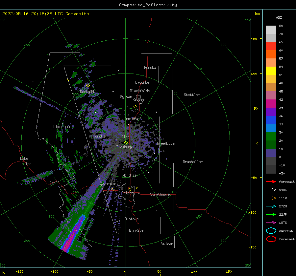296x276 pixels.
Task: Click the Innisfail label on map
Action: 133,119
